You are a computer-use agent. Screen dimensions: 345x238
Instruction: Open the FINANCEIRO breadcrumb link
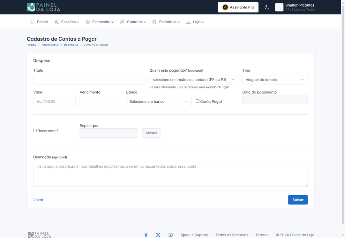(x=50, y=45)
